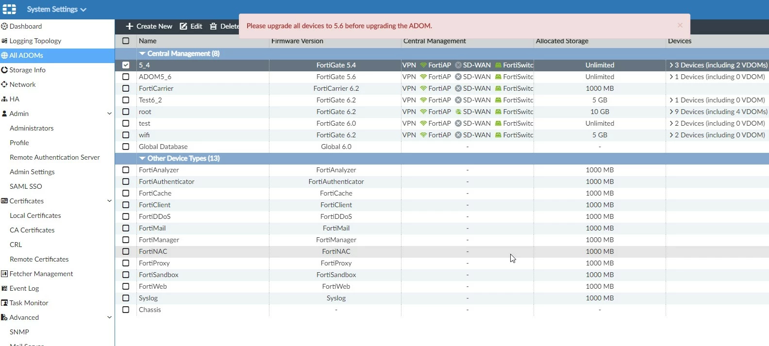769x346 pixels.
Task: Click the Network sidebar icon
Action: click(4, 84)
